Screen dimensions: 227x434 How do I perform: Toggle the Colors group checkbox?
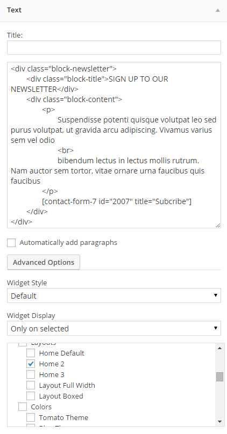point(23,407)
